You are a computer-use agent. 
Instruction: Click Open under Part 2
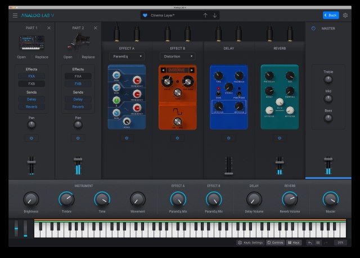[x=67, y=57]
